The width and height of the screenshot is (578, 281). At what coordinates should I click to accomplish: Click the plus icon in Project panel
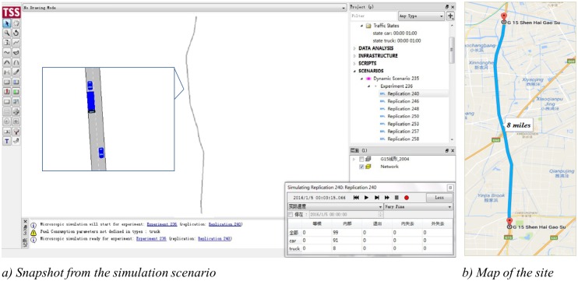tap(450, 16)
